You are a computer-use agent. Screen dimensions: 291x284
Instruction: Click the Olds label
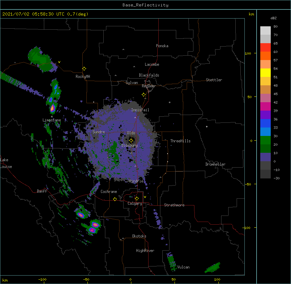pyautogui.click(x=131, y=133)
